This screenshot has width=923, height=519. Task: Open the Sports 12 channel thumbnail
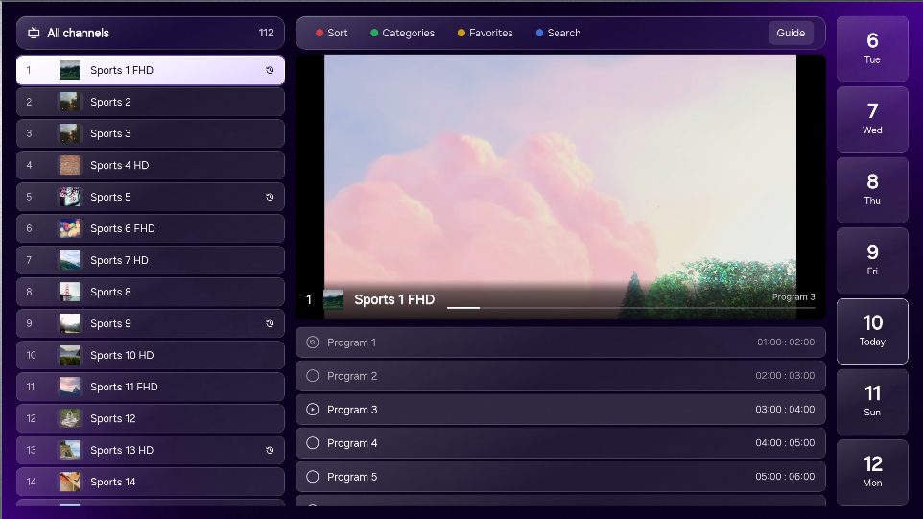[x=69, y=418]
